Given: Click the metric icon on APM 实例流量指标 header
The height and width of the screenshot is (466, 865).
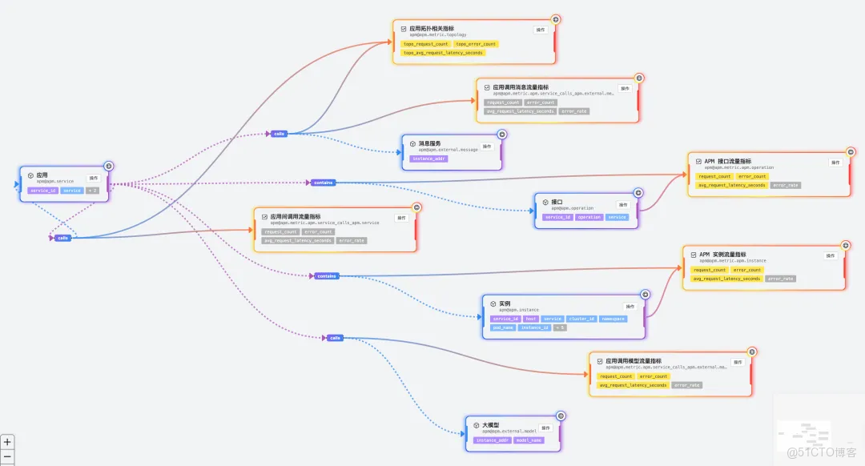Looking at the screenshot, I should pyautogui.click(x=694, y=255).
